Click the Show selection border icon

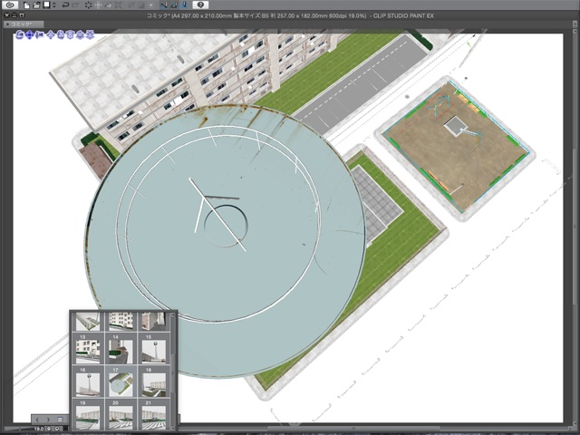[151, 5]
